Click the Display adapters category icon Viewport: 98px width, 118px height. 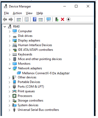(15, 41)
